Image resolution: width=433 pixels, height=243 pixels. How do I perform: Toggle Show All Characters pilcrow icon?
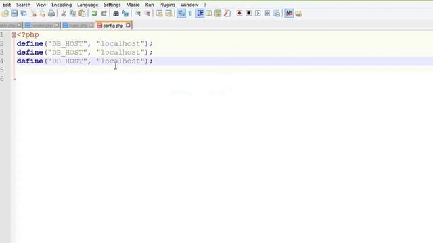click(190, 13)
